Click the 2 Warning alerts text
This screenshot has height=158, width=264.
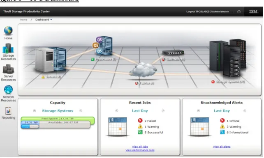234,126
